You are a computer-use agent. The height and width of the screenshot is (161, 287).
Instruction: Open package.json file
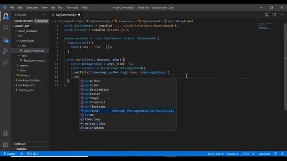tap(30, 85)
